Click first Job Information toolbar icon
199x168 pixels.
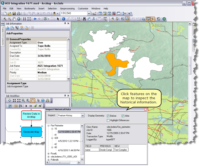point(8,28)
